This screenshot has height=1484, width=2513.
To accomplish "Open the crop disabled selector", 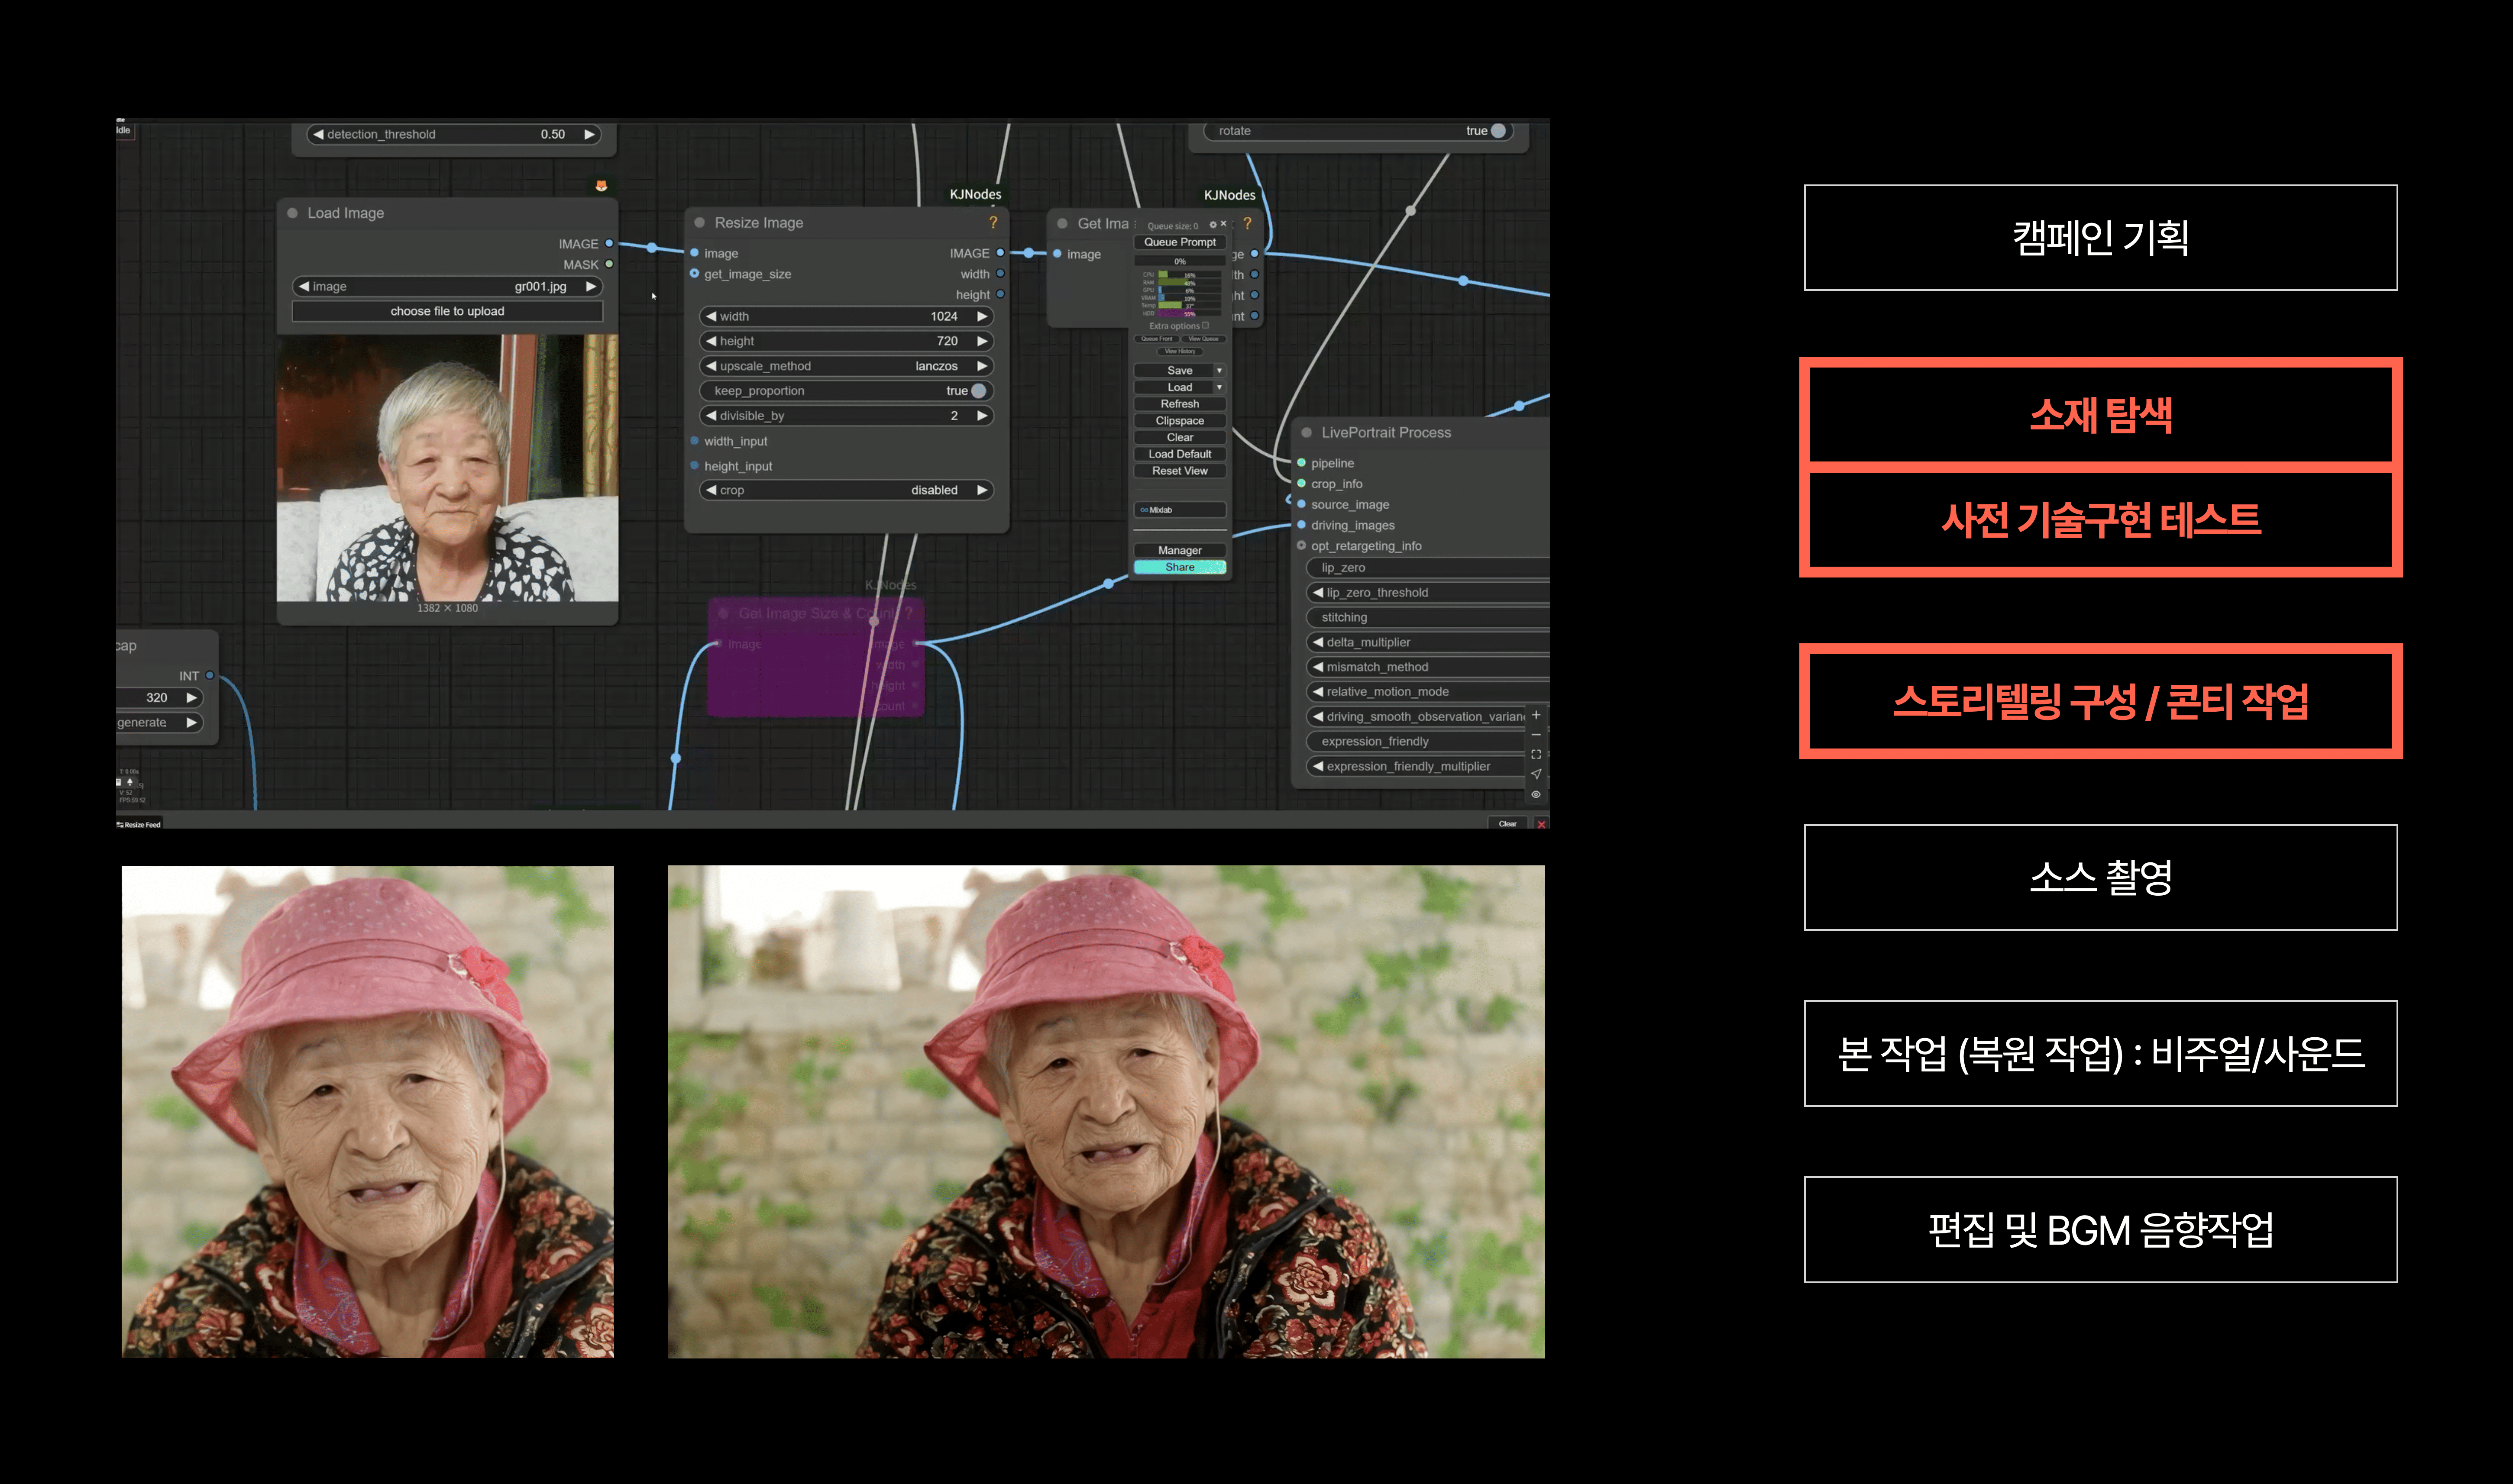I will [846, 490].
